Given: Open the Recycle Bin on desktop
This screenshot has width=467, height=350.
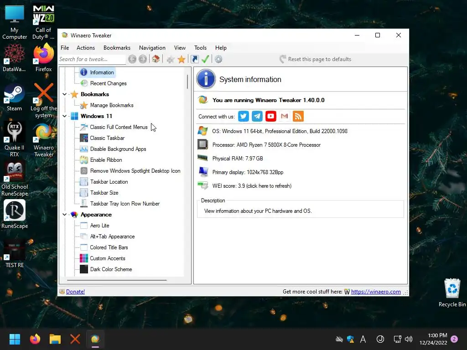Looking at the screenshot, I should click(x=452, y=293).
